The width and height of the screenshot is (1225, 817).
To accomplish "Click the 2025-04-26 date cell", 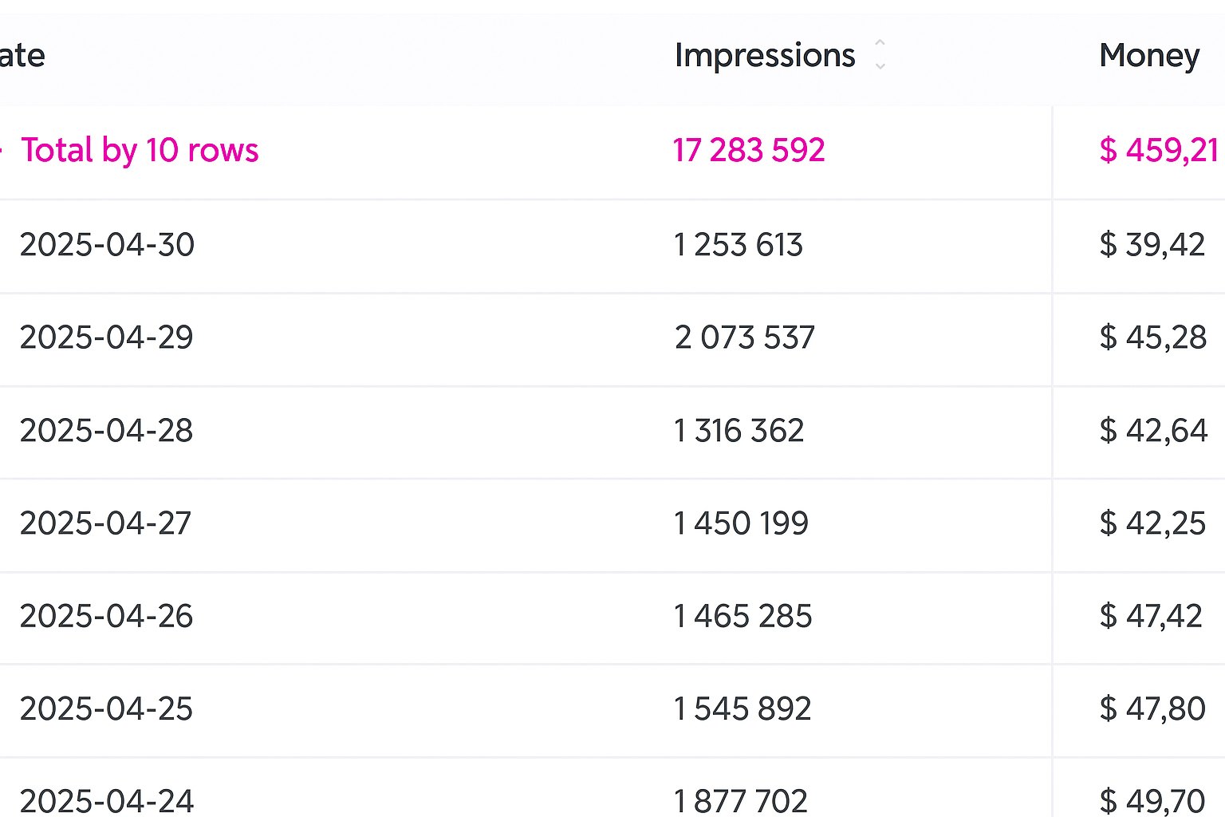I will coord(107,616).
